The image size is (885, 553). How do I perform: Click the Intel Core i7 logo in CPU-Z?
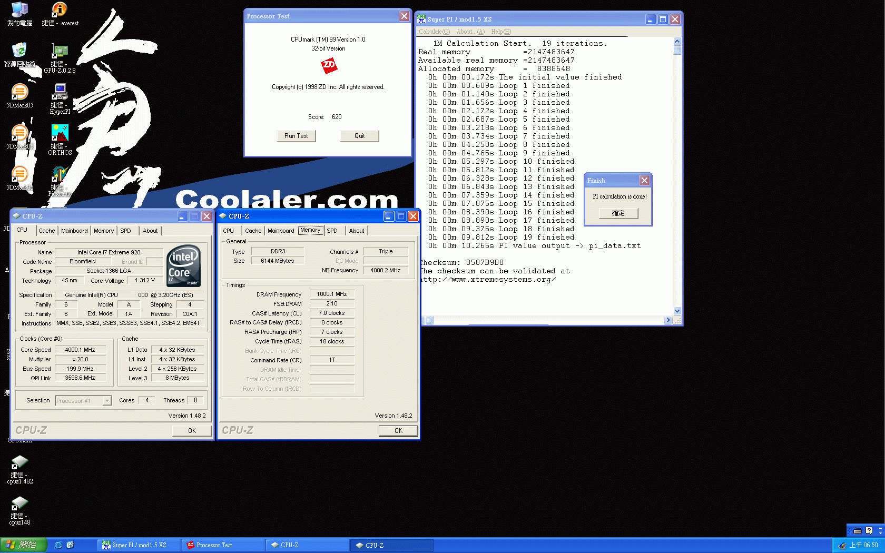coord(183,265)
